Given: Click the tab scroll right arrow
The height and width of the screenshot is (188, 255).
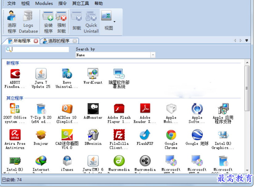Looking at the screenshot, I should (x=241, y=40).
